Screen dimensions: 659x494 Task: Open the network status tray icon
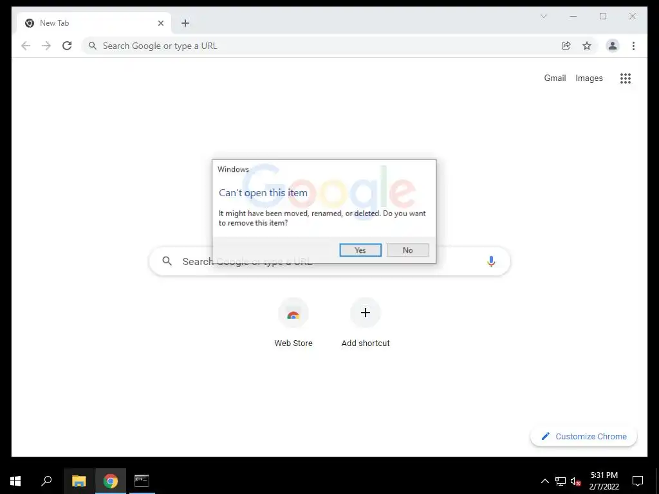point(561,481)
